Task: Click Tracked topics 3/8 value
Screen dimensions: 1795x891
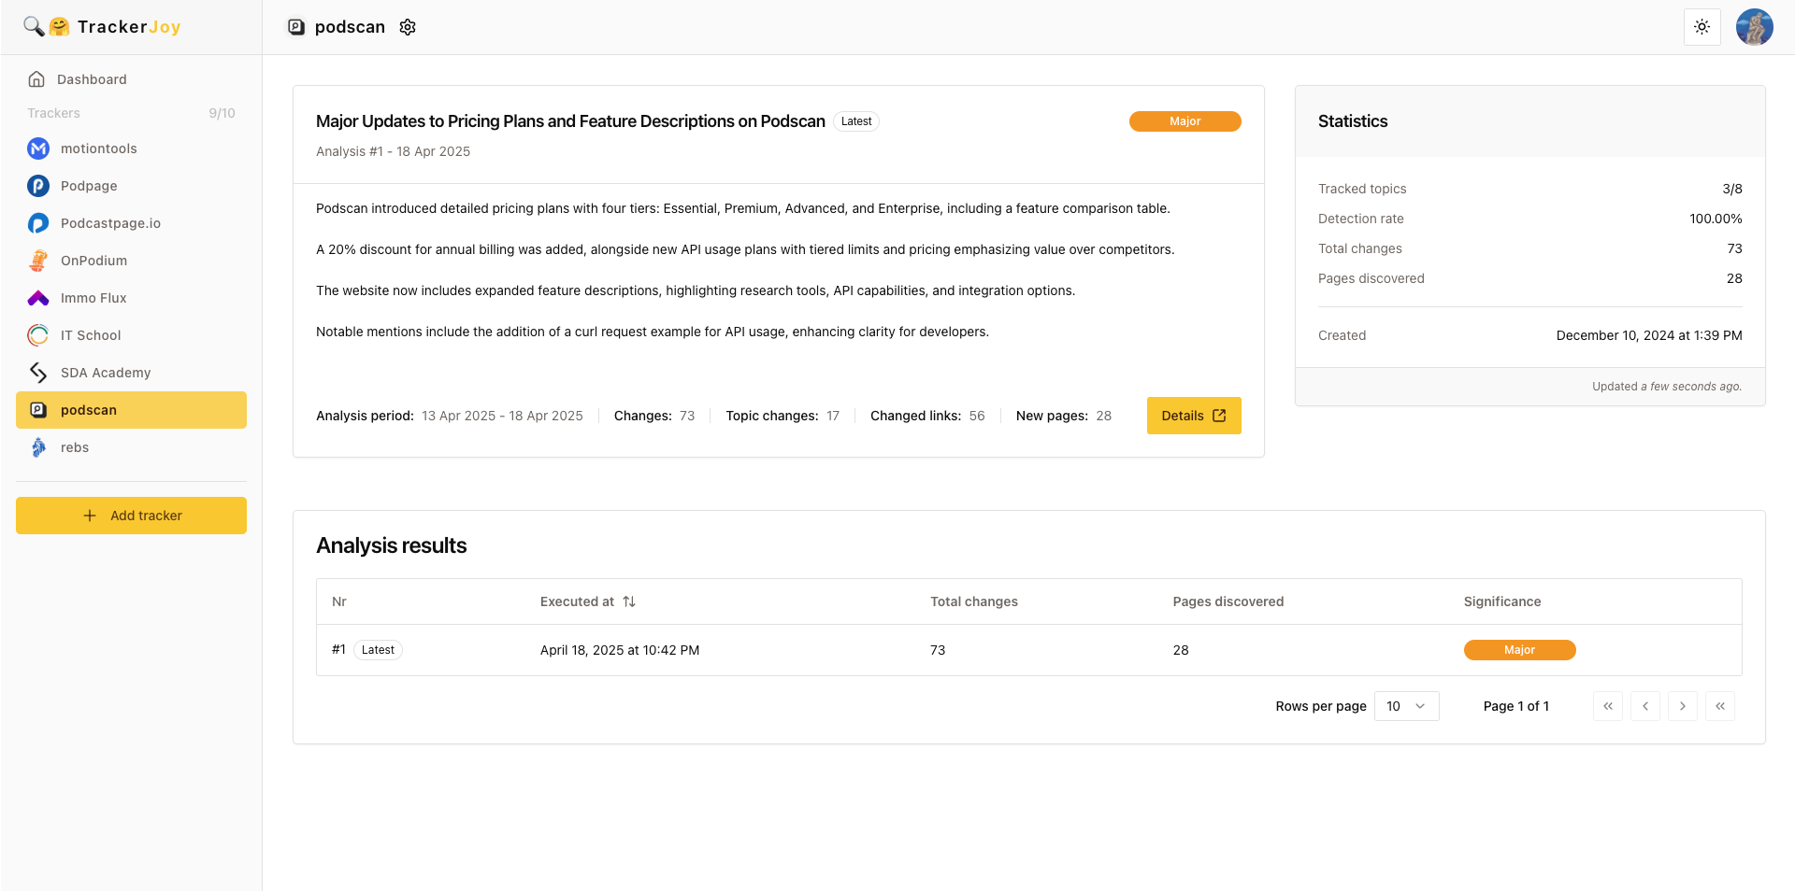Action: 1732,189
